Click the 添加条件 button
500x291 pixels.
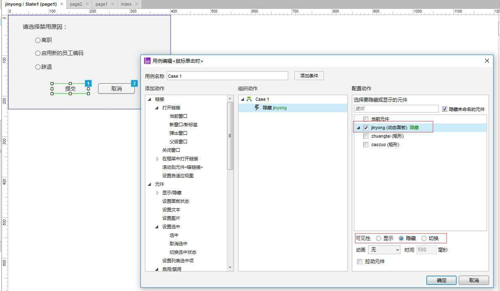pyautogui.click(x=309, y=76)
